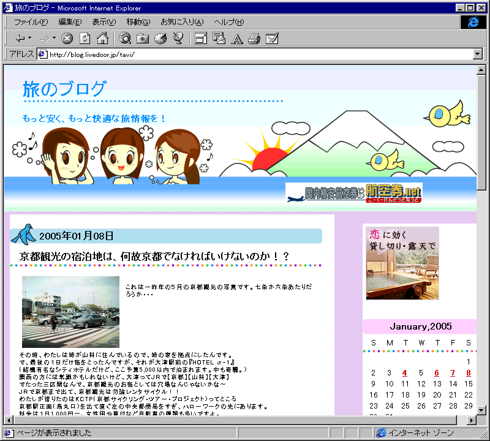Screen dimensions: 490x441
Task: Click date 15 in the calendar
Action: 468,384
